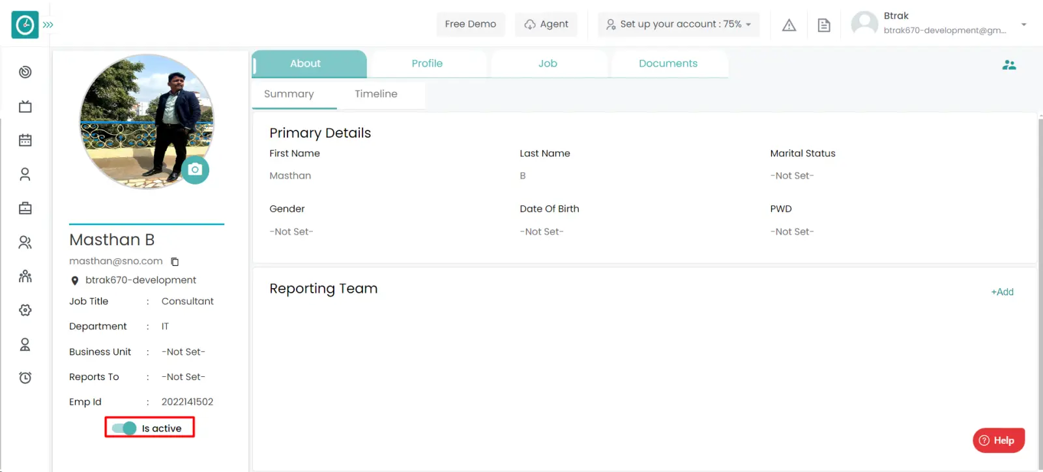
Task: Open the Help button
Action: click(999, 440)
